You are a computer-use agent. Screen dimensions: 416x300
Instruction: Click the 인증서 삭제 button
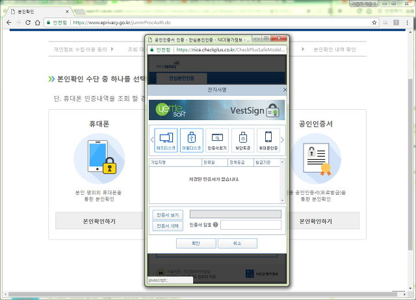[168, 226]
